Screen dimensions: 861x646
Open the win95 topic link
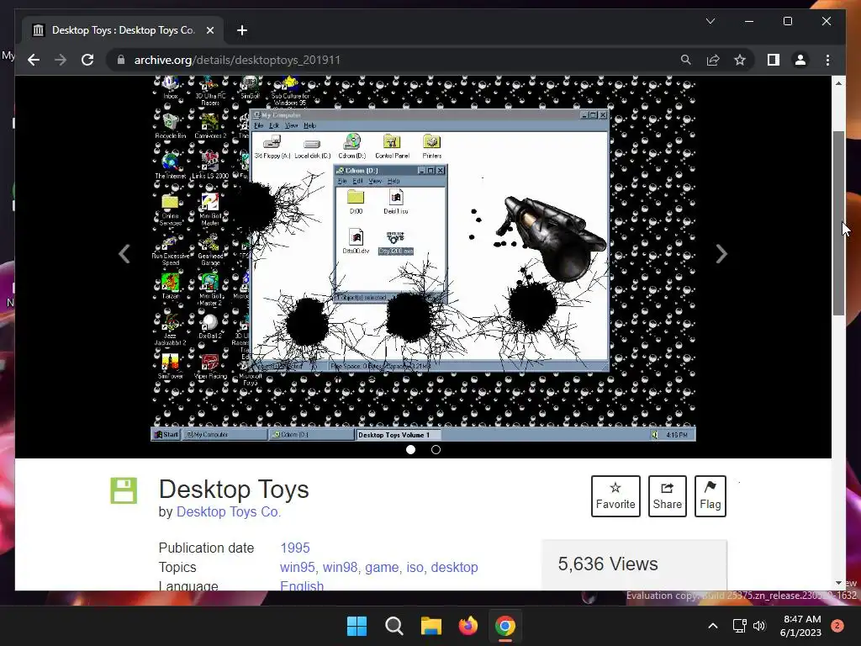[297, 567]
